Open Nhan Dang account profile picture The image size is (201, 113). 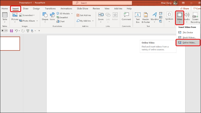point(175,3)
